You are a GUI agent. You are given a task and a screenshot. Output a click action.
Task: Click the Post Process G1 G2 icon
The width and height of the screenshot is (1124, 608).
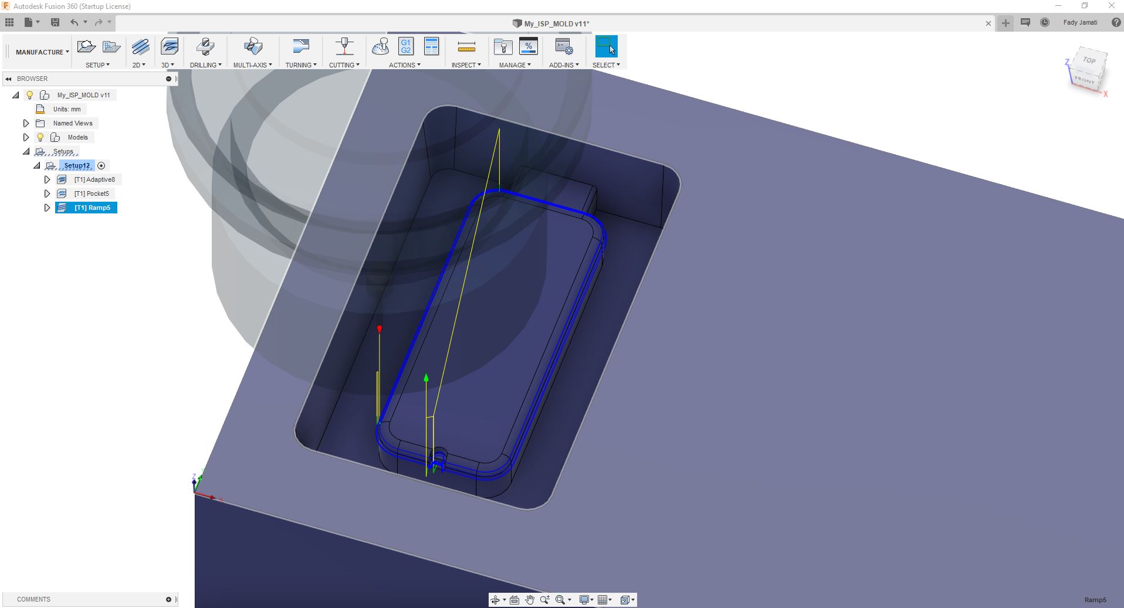pos(405,46)
